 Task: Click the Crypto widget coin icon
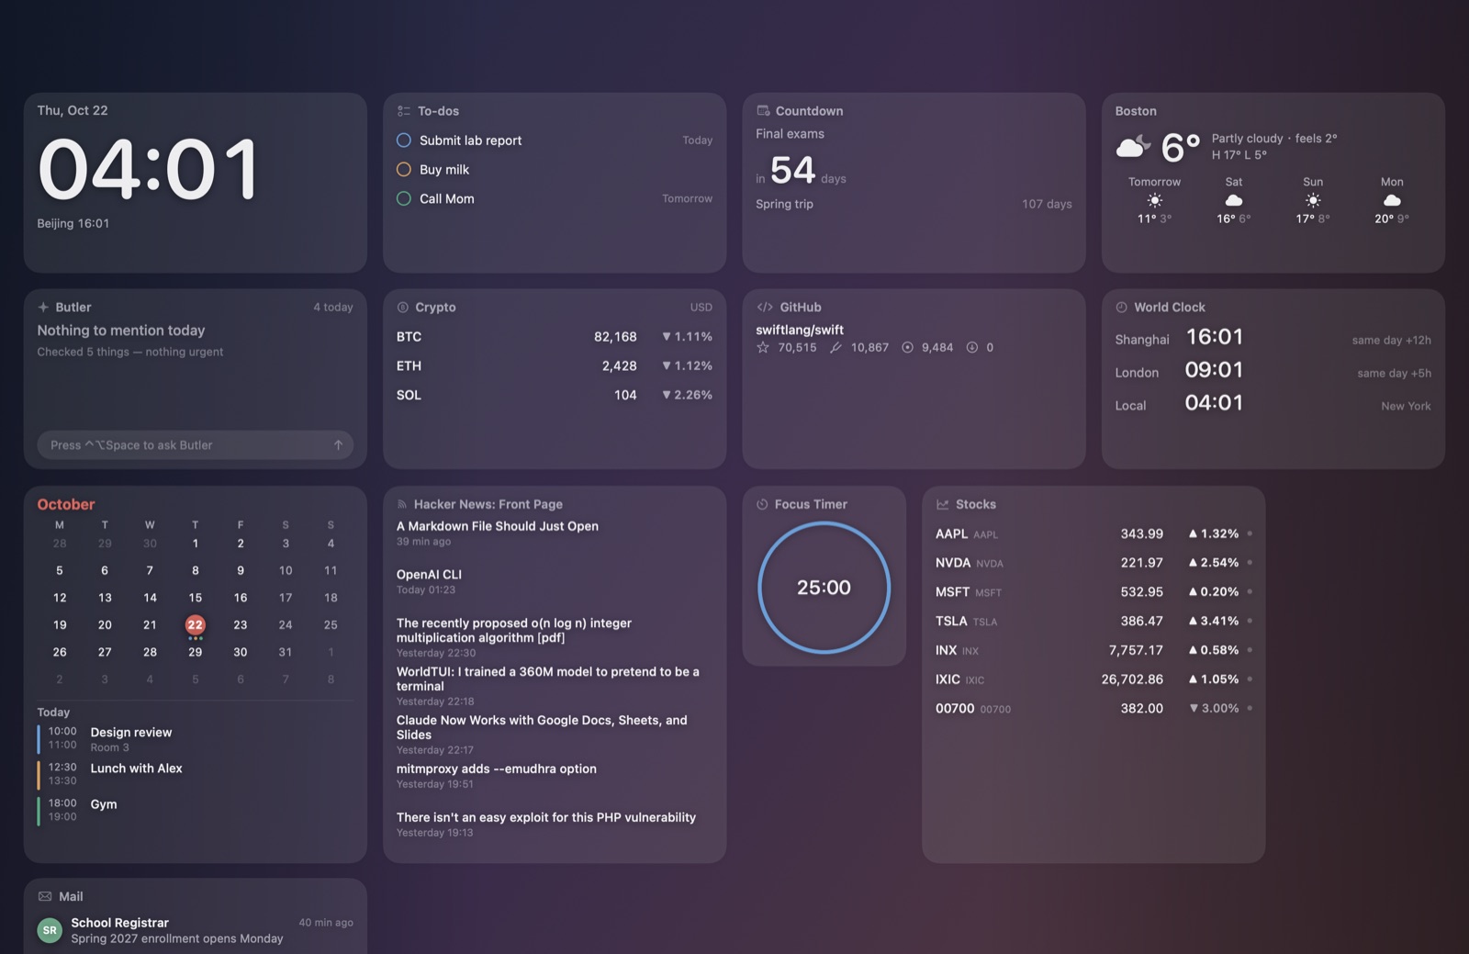coord(403,308)
